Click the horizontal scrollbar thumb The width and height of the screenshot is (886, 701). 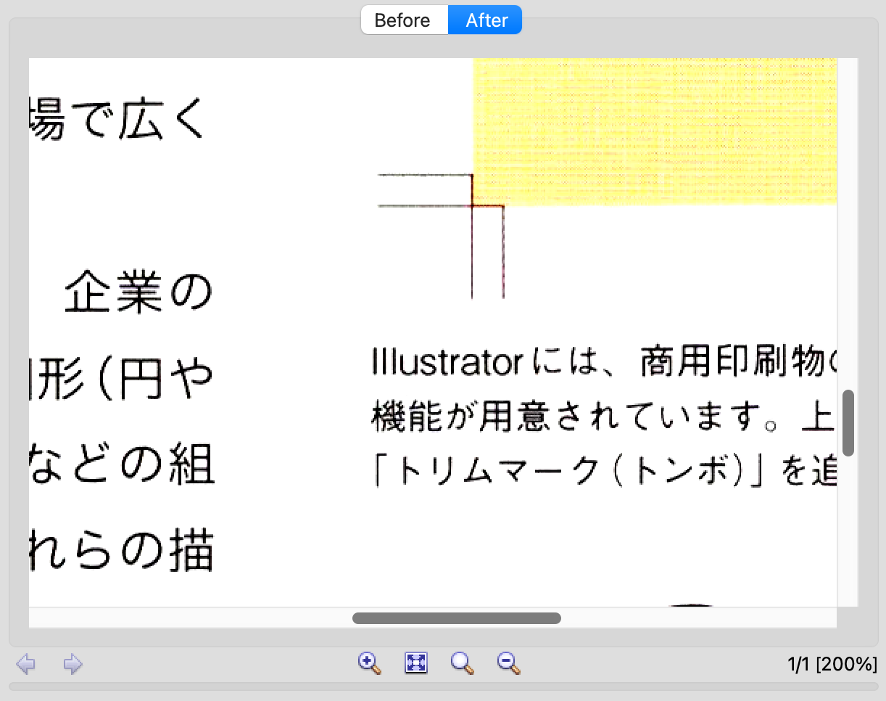pos(456,618)
